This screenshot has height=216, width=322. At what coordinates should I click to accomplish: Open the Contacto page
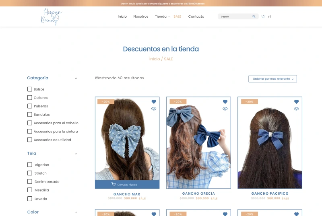(196, 16)
